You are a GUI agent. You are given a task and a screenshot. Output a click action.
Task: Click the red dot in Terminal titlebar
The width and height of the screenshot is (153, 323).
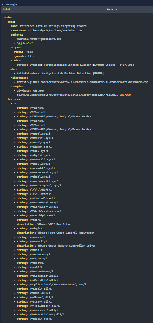pos(4,9)
